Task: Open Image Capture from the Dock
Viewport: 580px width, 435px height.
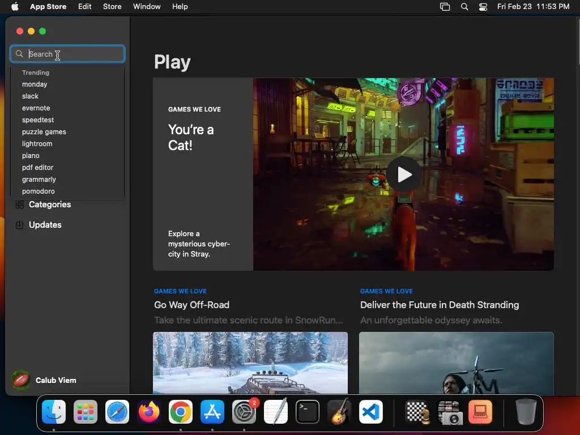Action: pos(449,412)
